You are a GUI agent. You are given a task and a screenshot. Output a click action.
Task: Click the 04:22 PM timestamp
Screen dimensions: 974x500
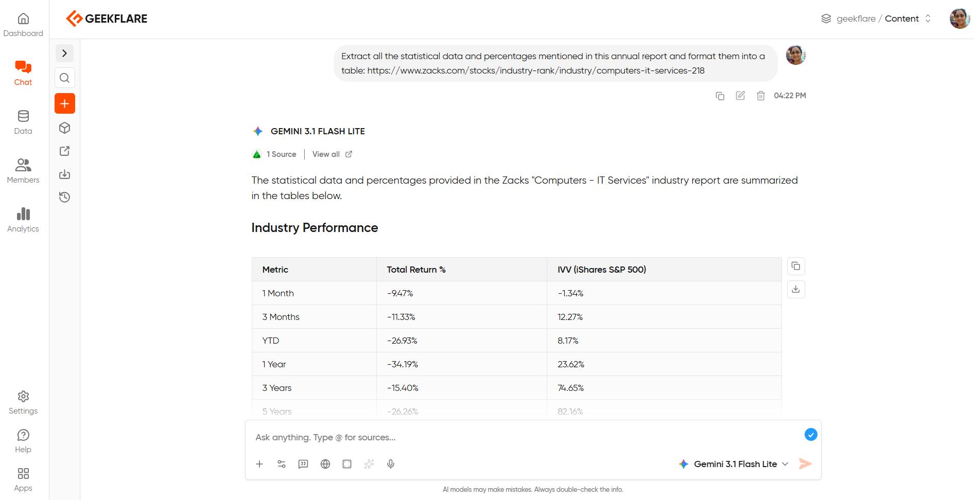(x=790, y=96)
